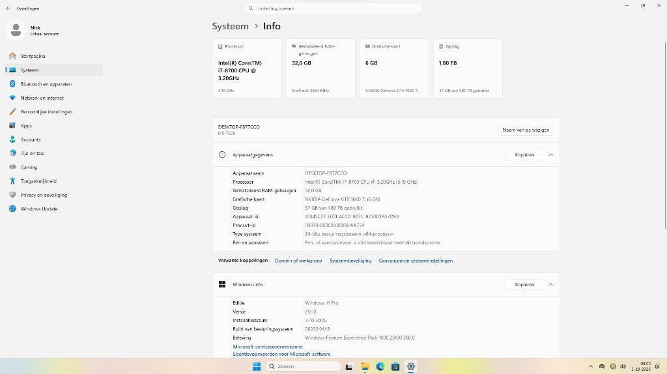This screenshot has width=667, height=374.
Task: Click the Product-id value 00330-80000-00000-AA754
Action: click(x=334, y=225)
